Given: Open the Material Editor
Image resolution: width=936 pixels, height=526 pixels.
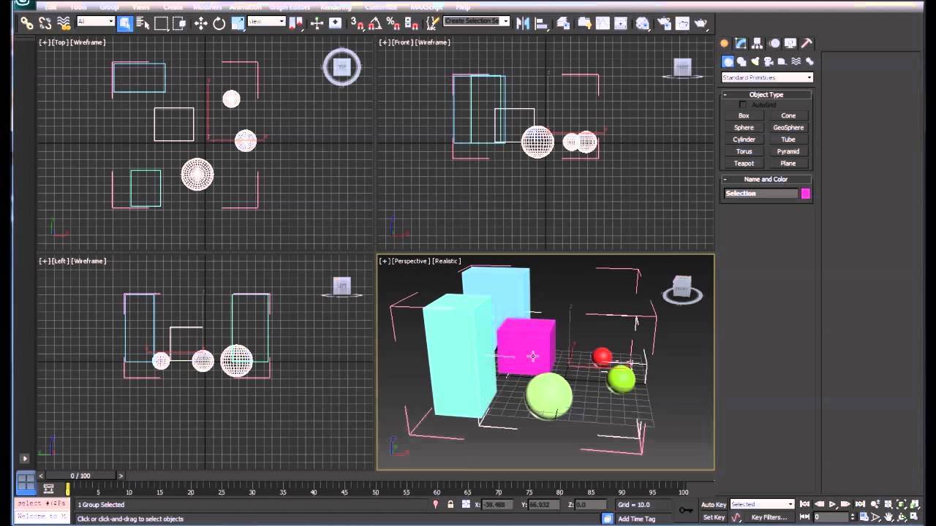Looking at the screenshot, I should pyautogui.click(x=642, y=23).
